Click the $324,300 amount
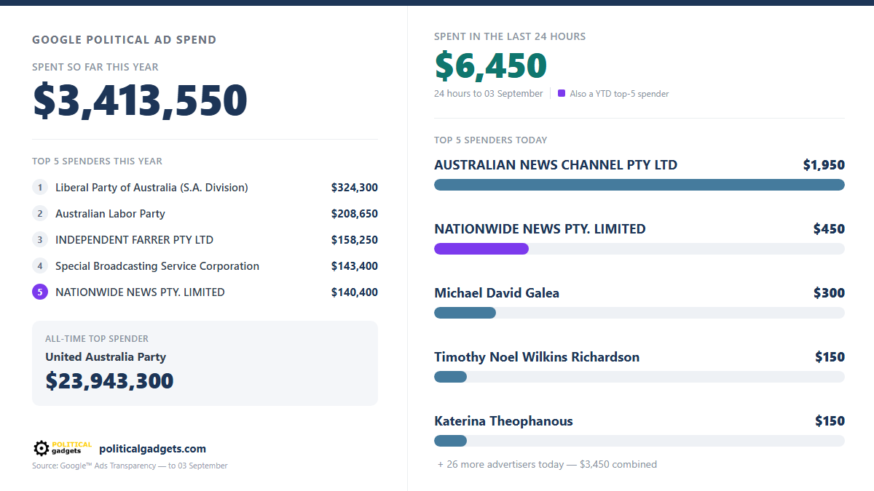Screen dimensions: 874x491 point(355,188)
